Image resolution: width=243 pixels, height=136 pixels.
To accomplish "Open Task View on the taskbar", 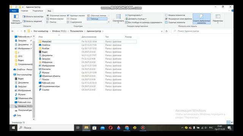I will pyautogui.click(x=78, y=128).
